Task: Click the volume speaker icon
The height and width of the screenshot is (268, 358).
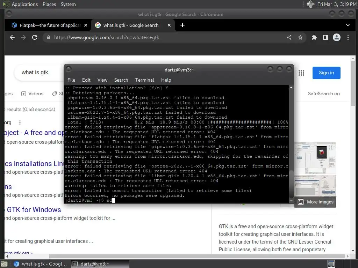Action: [310, 4]
